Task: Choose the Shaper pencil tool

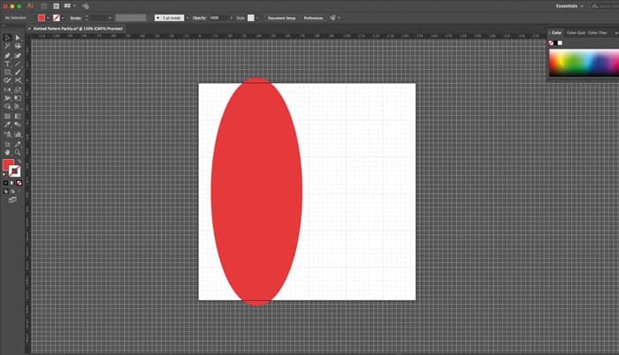Action: click(7, 80)
